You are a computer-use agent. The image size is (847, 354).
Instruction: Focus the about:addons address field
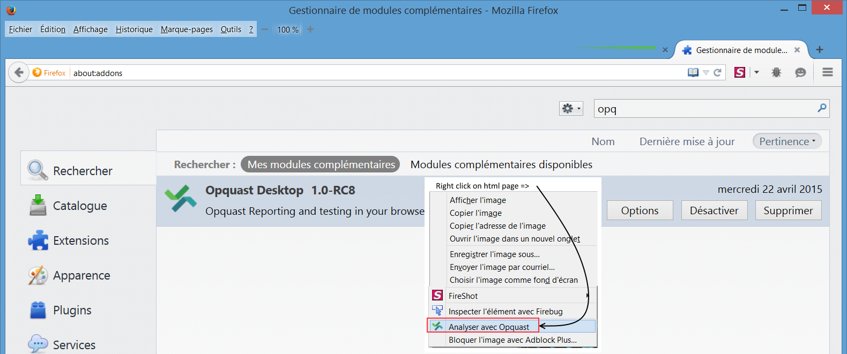coord(375,73)
